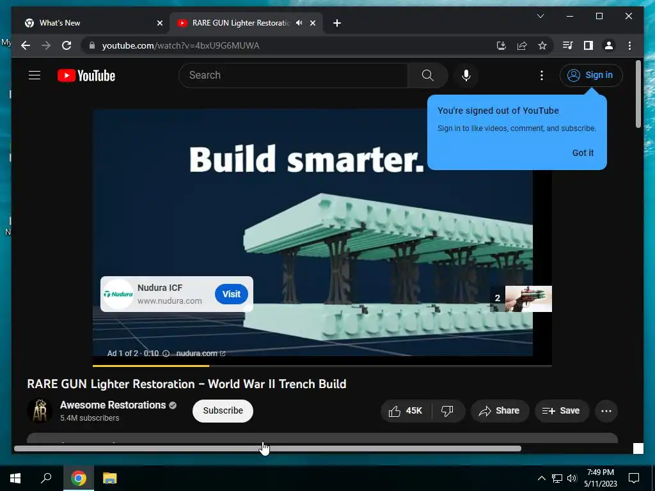The height and width of the screenshot is (491, 655).
Task: Click taskbar volume speaker icon
Action: point(572,478)
